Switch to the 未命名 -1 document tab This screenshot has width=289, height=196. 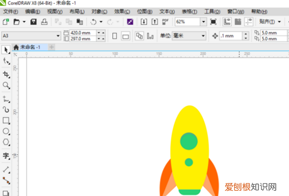[30, 47]
